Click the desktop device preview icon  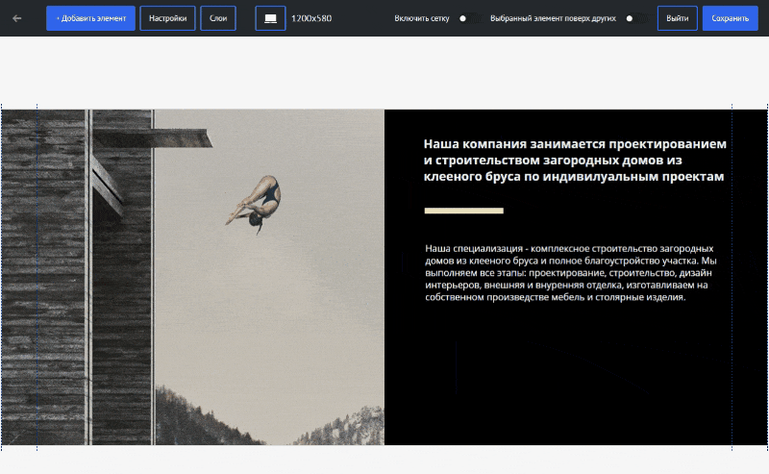click(x=270, y=18)
